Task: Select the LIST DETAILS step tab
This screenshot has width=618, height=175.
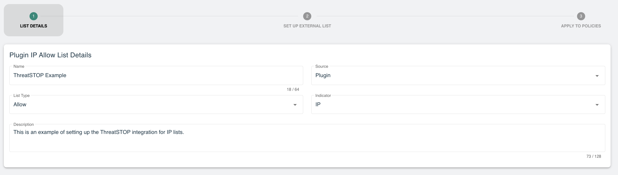Action: pyautogui.click(x=33, y=26)
